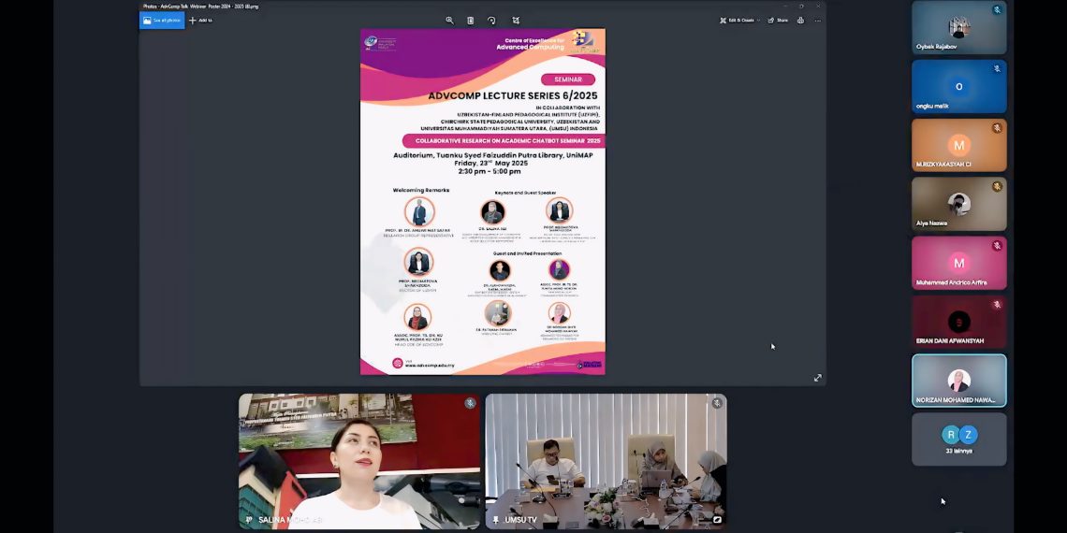Click camera-off icon on UMSU TV tile
1067x533 pixels.
(717, 520)
